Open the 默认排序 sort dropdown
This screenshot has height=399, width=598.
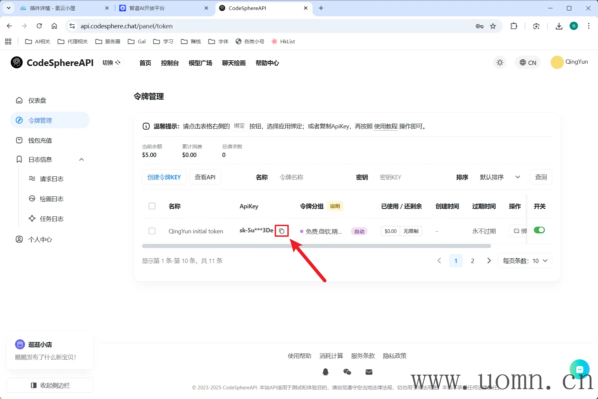[500, 177]
